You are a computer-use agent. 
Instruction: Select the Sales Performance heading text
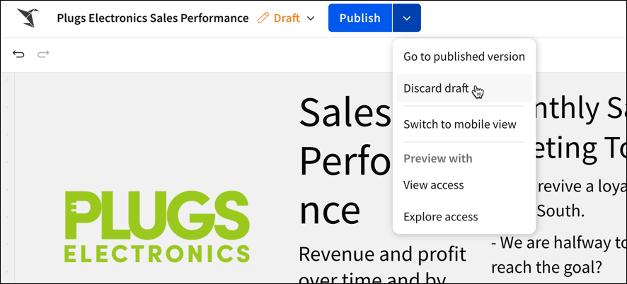(345, 161)
